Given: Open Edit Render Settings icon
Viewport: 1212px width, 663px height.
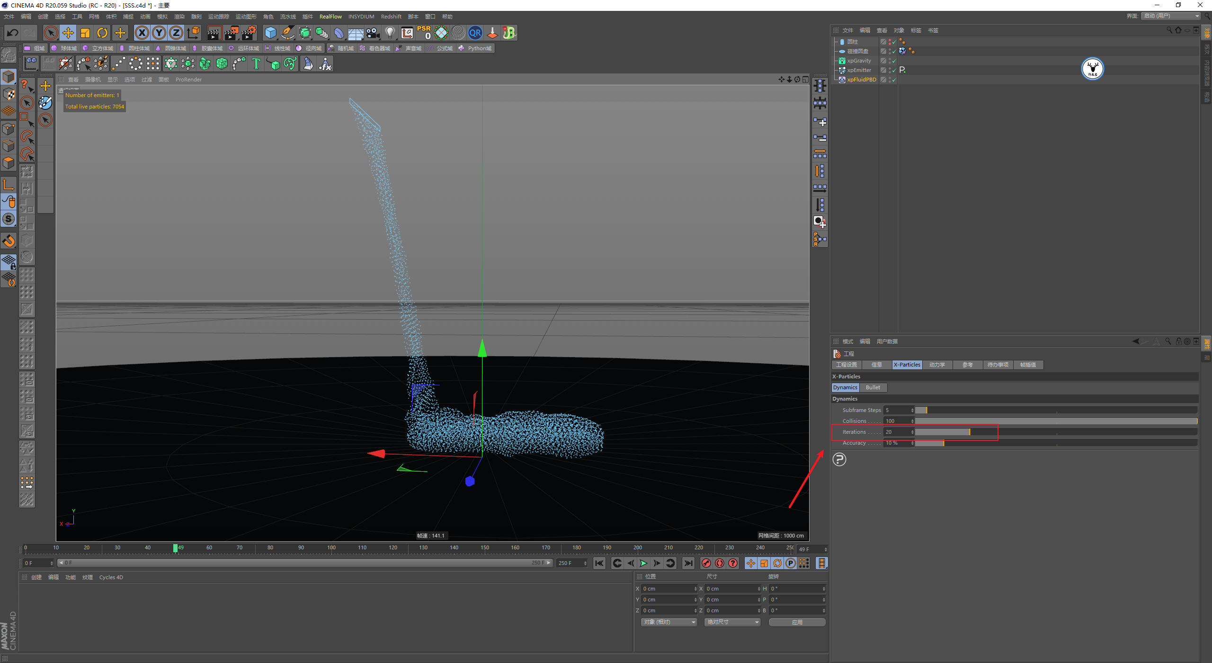Looking at the screenshot, I should pyautogui.click(x=249, y=33).
